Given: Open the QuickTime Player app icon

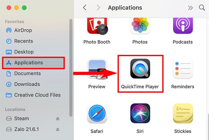Looking at the screenshot, I should point(140,69).
